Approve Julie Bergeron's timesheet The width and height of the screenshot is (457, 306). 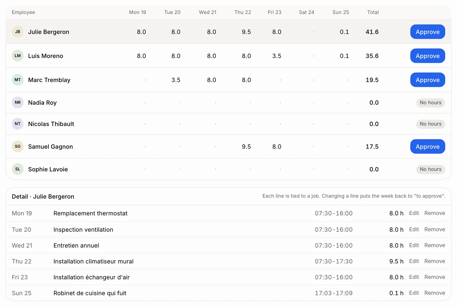(428, 32)
